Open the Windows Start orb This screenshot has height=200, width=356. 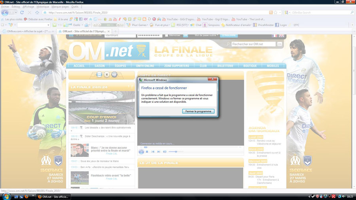(6, 196)
